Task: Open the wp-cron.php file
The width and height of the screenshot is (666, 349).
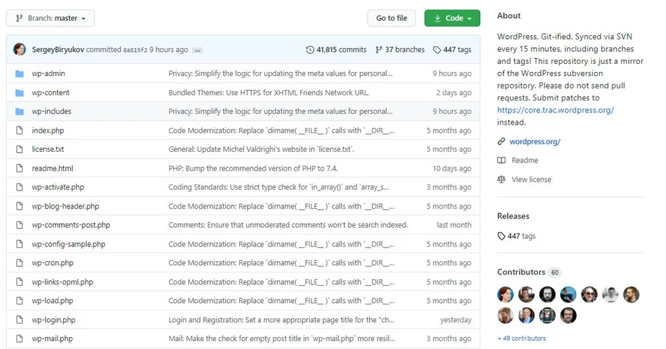Action: [x=53, y=262]
